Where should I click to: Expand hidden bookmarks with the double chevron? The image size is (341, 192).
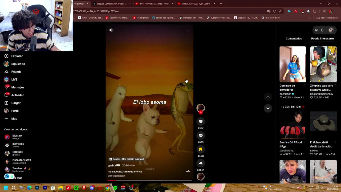pos(310,18)
